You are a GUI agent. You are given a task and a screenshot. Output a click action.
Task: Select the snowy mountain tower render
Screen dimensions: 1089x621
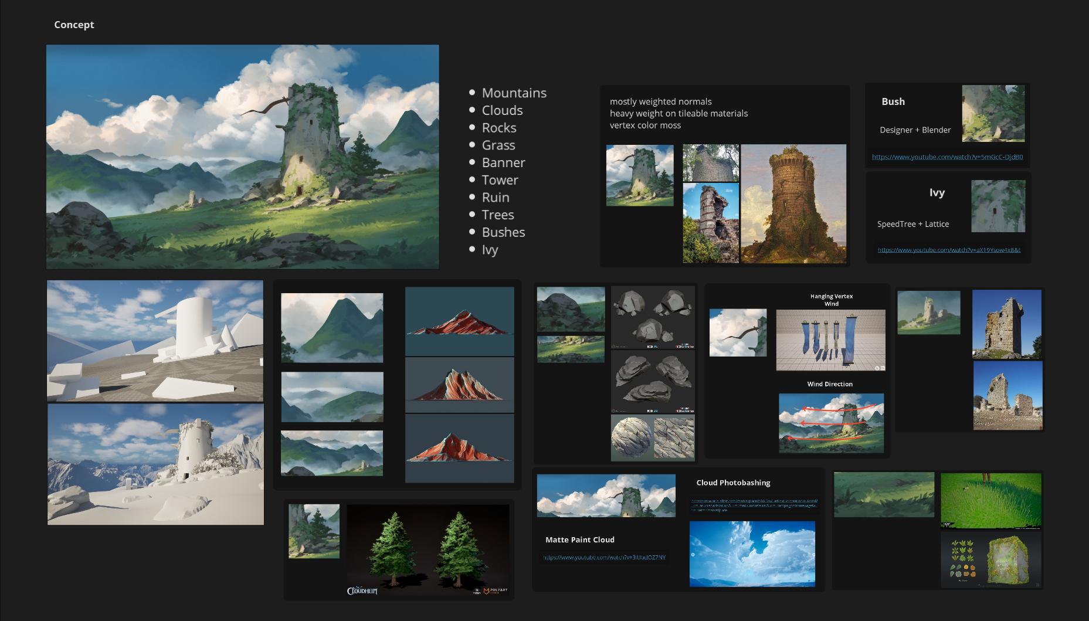[x=155, y=464]
